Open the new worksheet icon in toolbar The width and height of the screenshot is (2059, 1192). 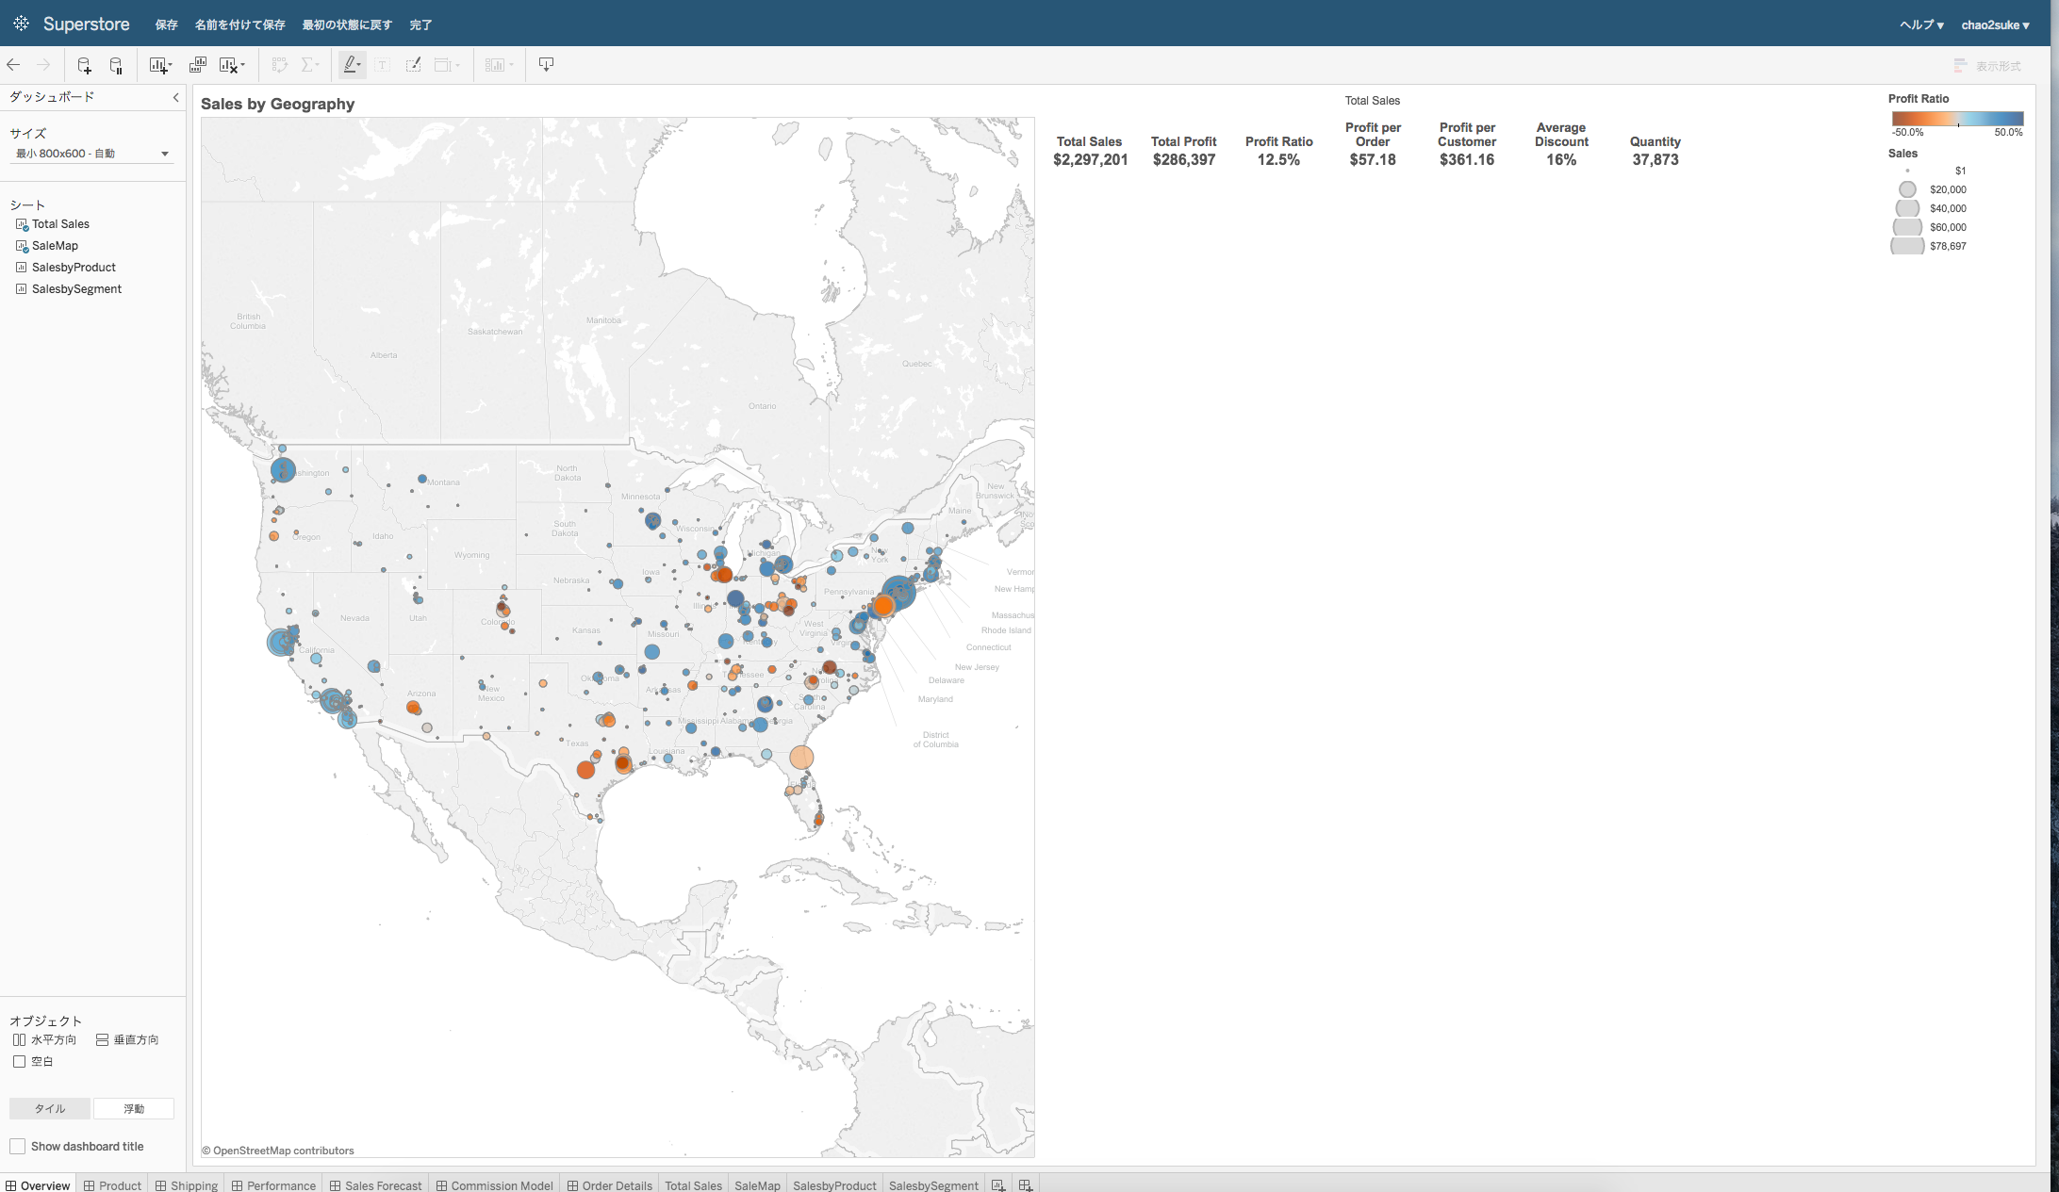point(156,64)
